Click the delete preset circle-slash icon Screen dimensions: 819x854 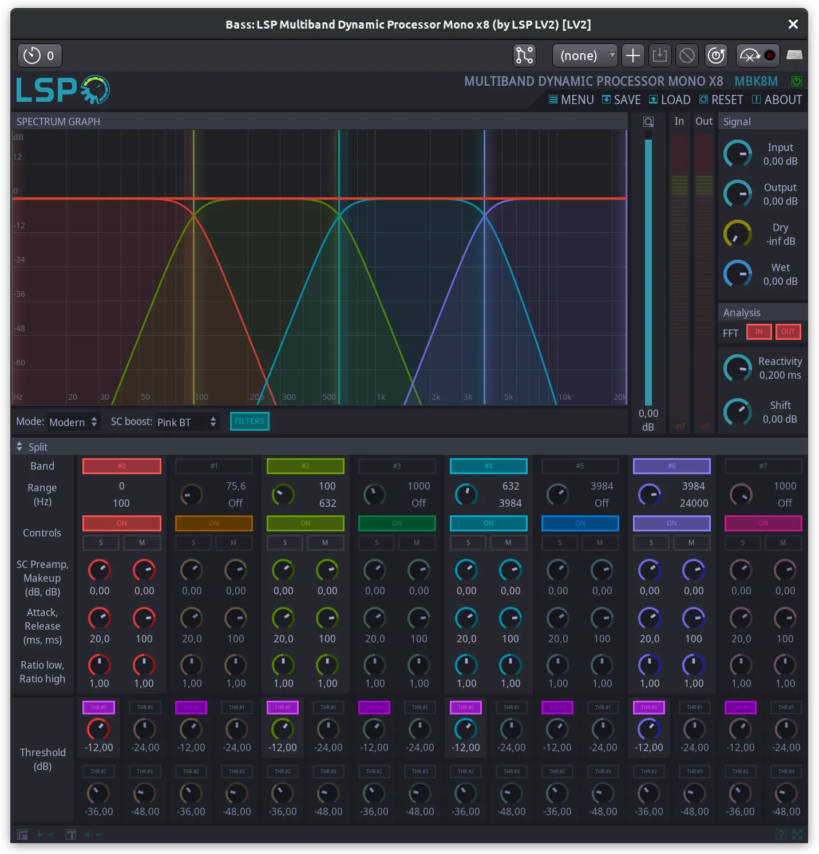[x=687, y=55]
